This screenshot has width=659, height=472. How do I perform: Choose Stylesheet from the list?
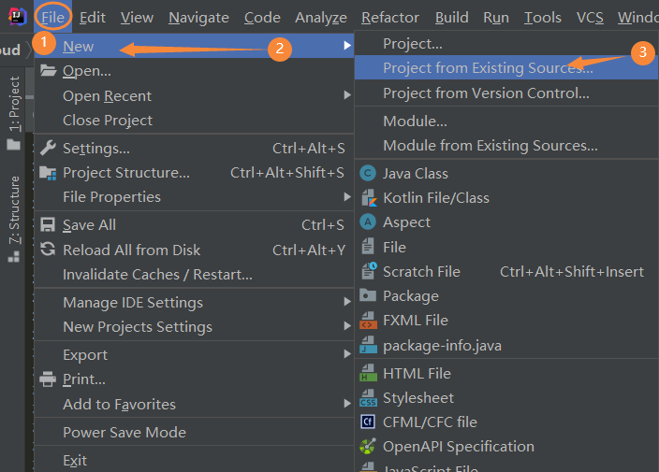417,397
